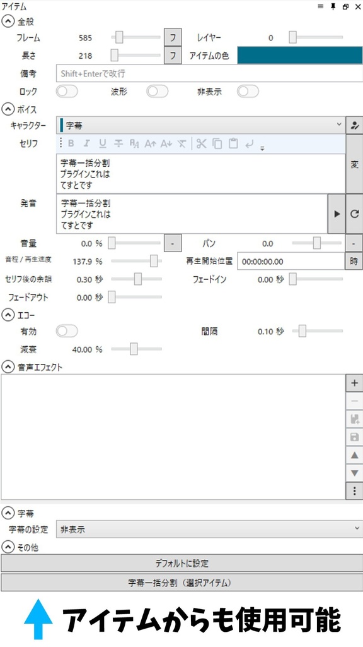Click the minus button beside 音量 slider
Screen dimensions: 363x647
[x=173, y=243]
